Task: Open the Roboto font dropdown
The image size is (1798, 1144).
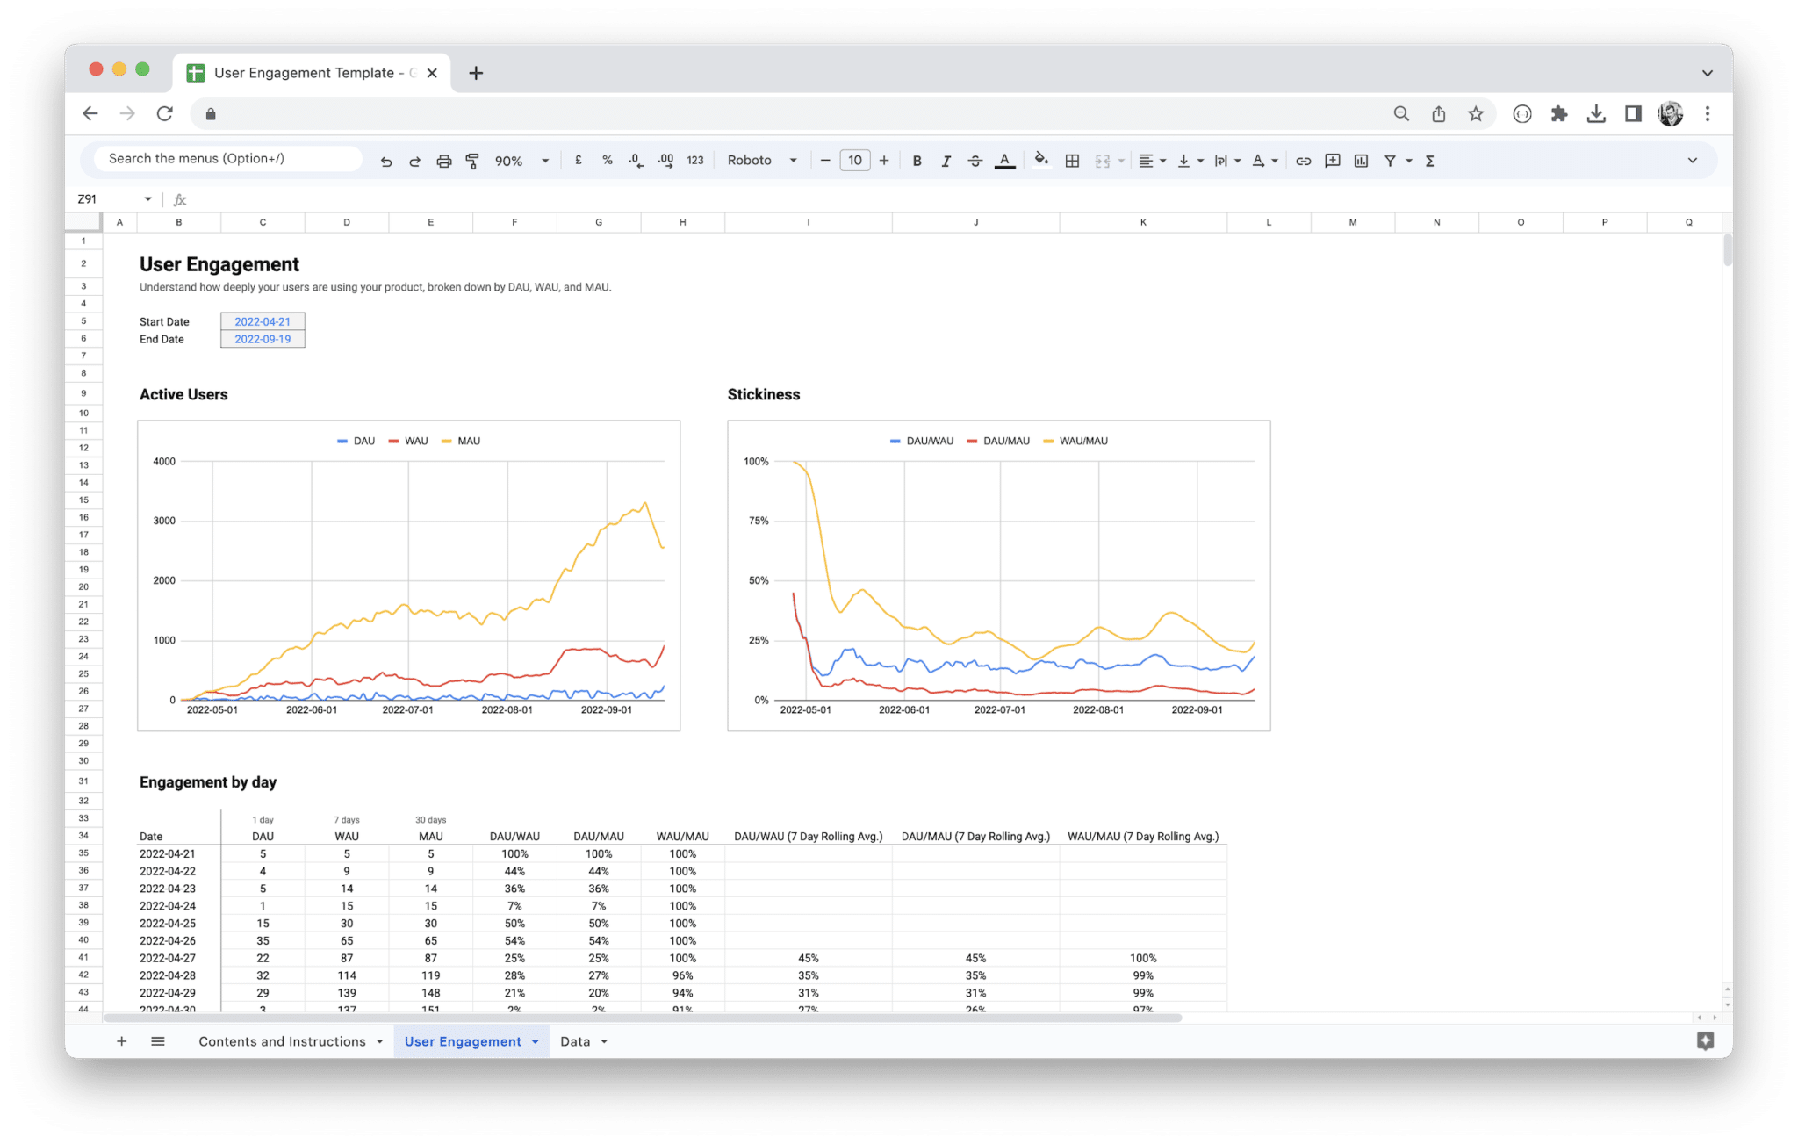Action: [760, 160]
